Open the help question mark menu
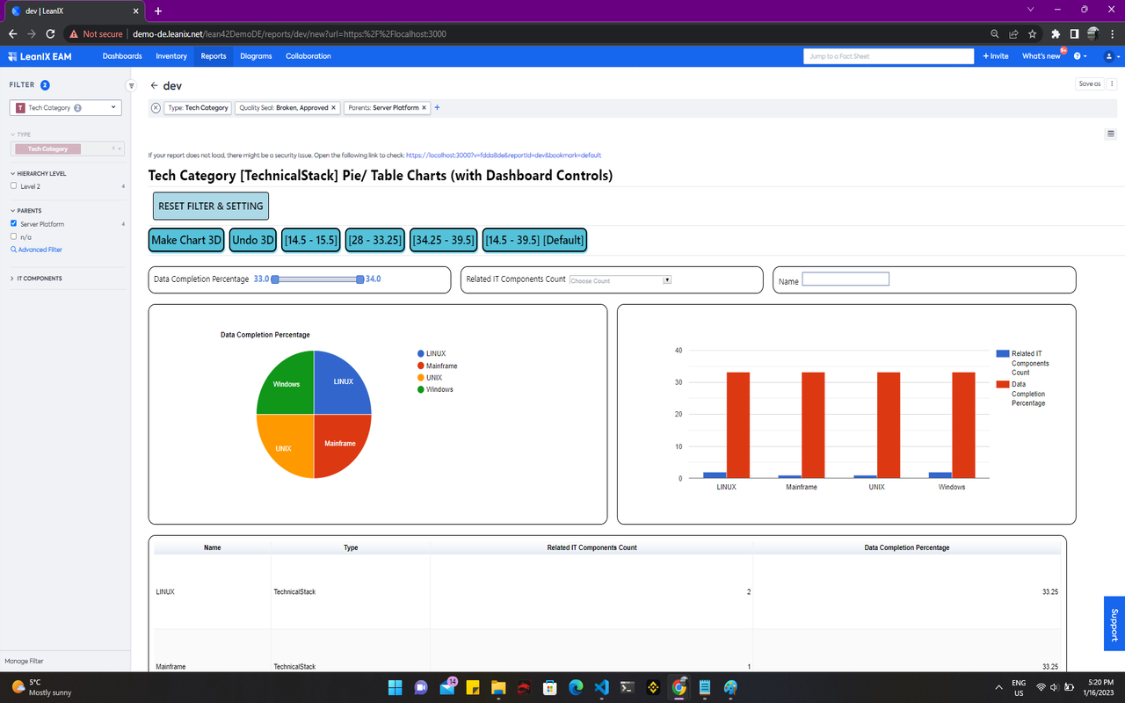 coord(1080,56)
